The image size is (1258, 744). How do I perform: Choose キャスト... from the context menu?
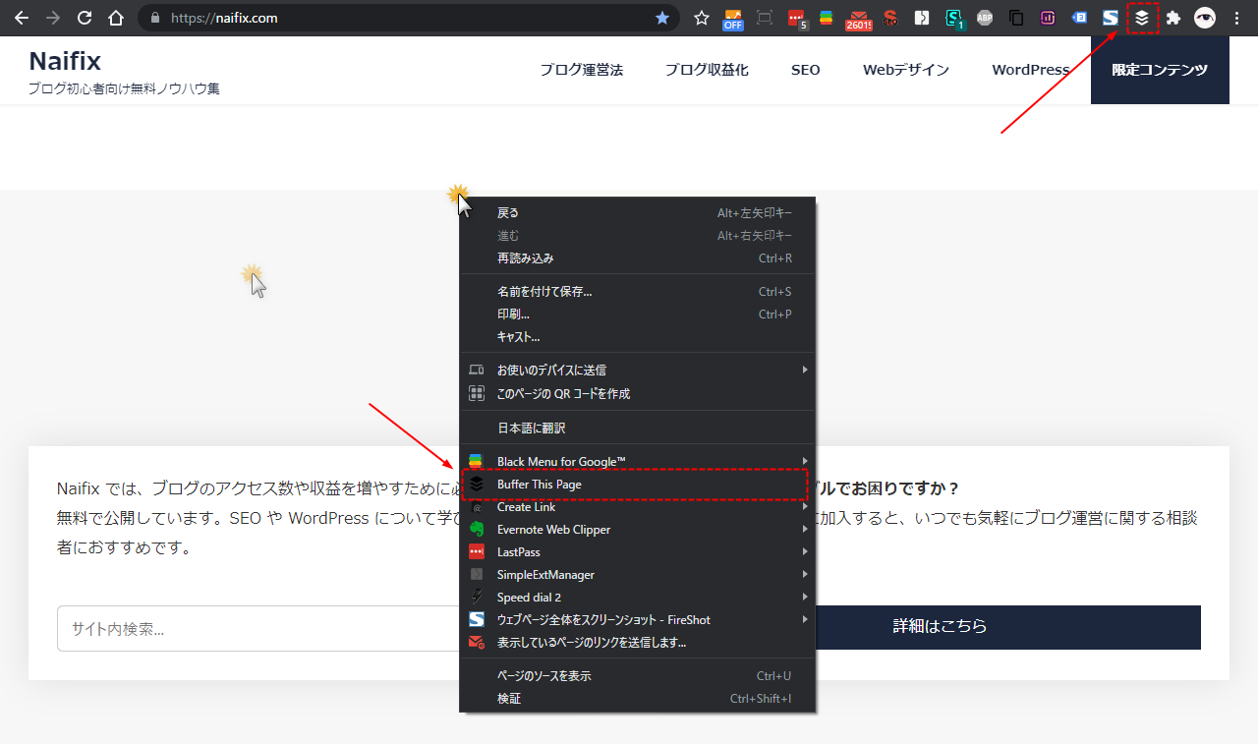638,337
